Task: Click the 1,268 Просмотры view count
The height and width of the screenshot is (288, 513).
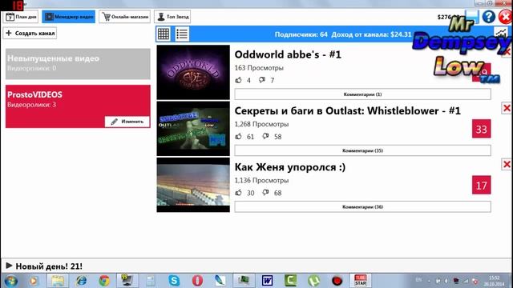Action: click(x=261, y=124)
